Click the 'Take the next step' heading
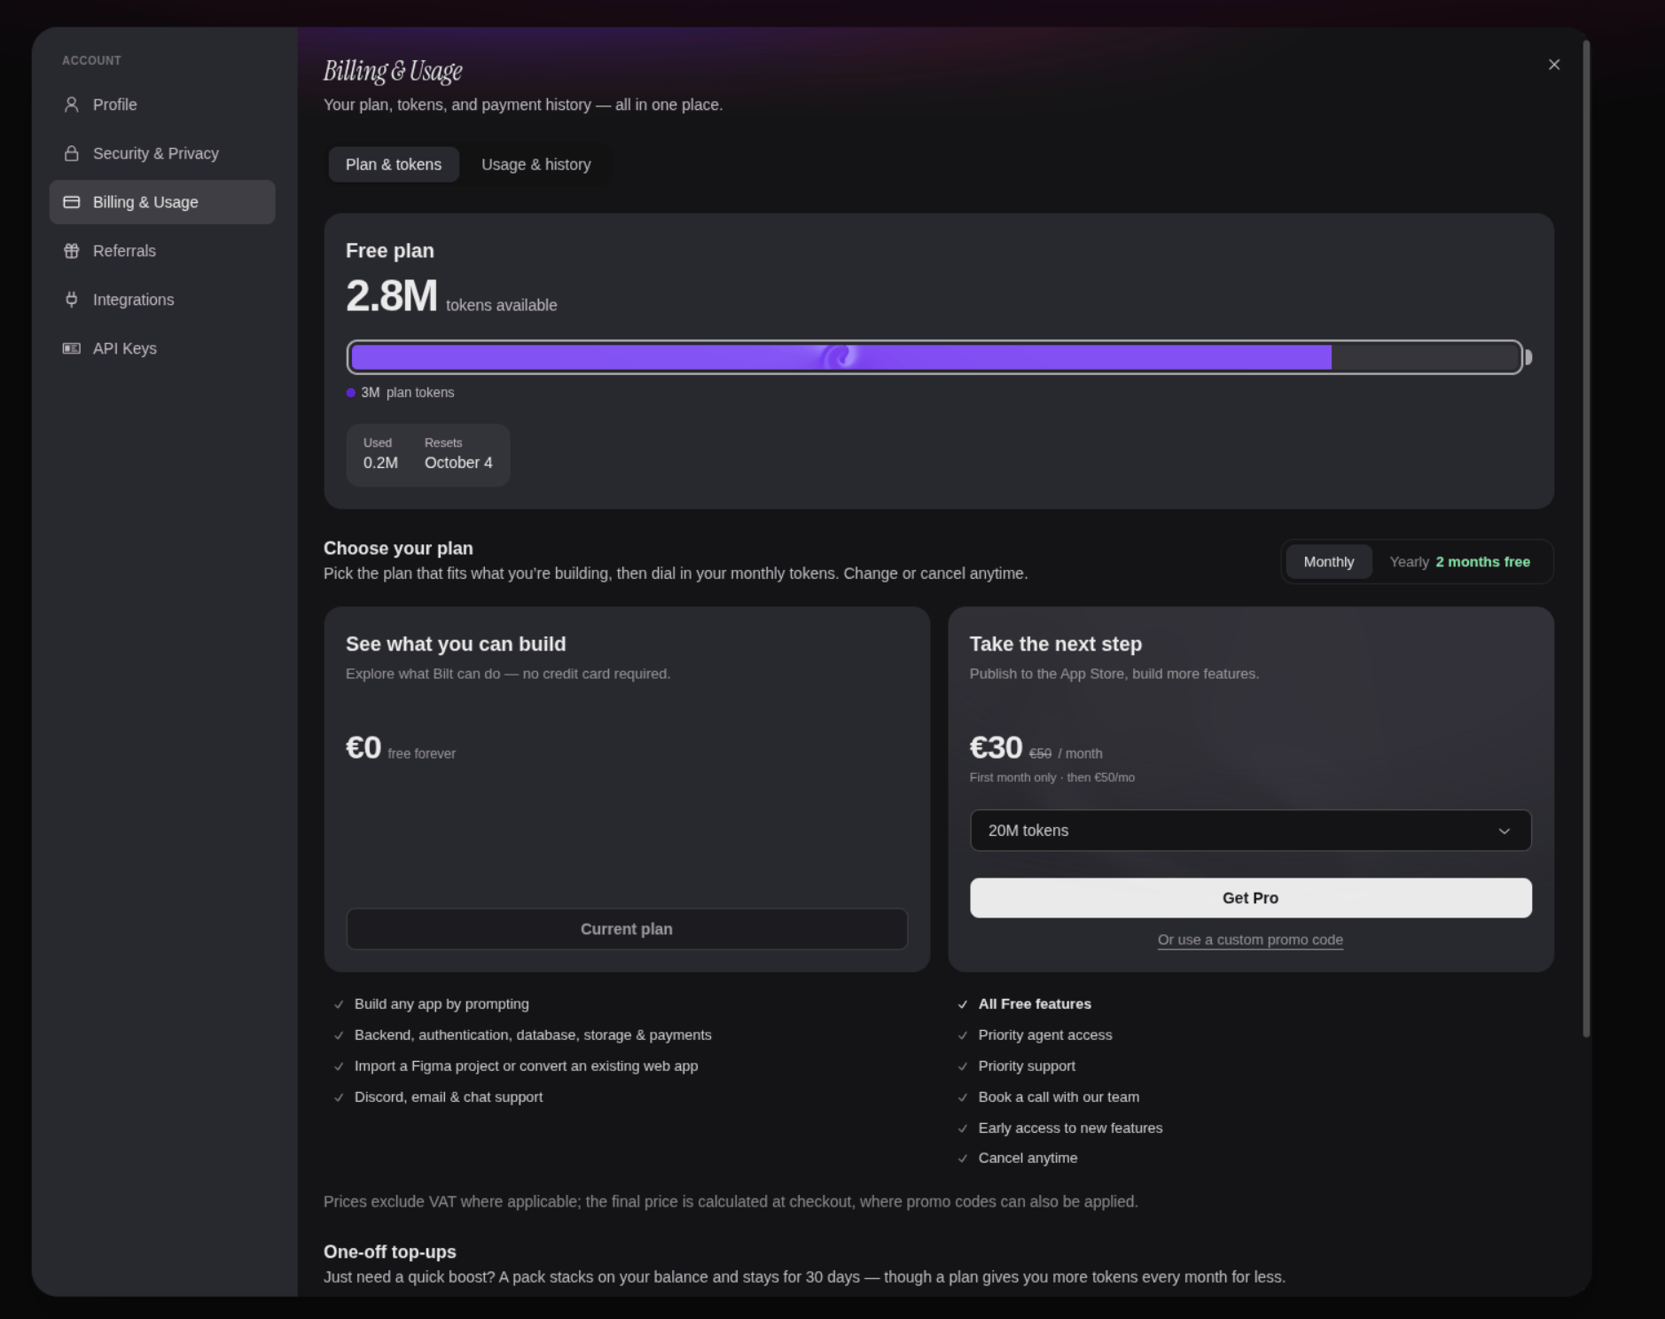The height and width of the screenshot is (1319, 1665). point(1056,644)
